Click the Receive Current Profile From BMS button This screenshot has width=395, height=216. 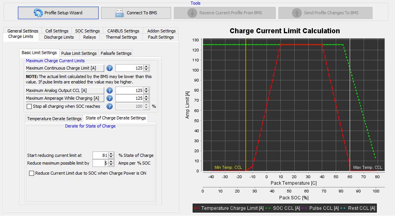pos(225,13)
